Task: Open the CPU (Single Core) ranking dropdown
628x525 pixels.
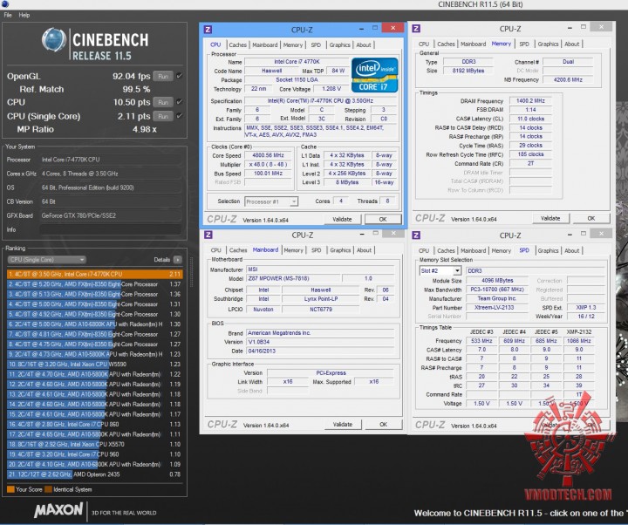Action: point(46,260)
